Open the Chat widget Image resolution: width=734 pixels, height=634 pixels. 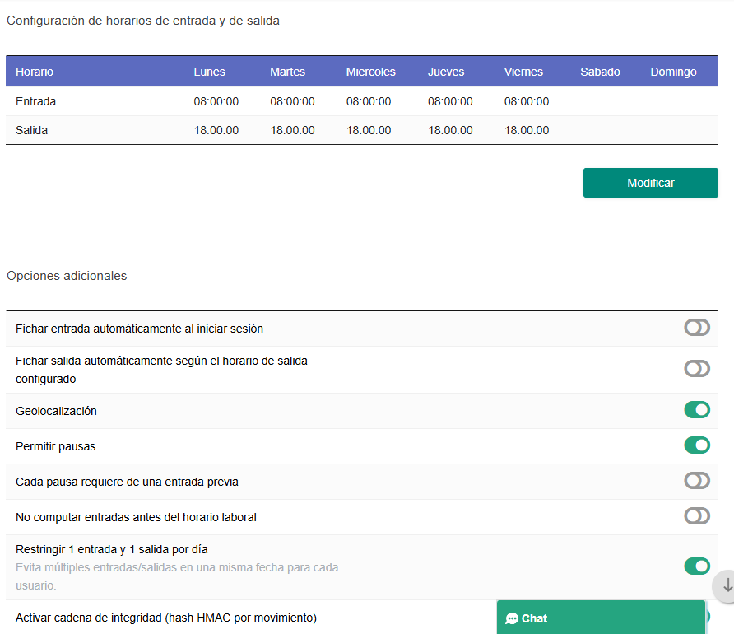[x=601, y=618]
